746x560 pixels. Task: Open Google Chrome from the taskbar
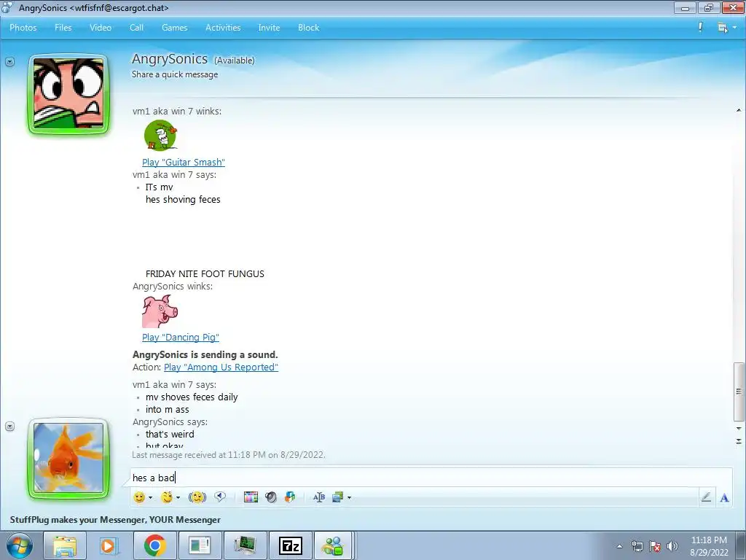154,545
